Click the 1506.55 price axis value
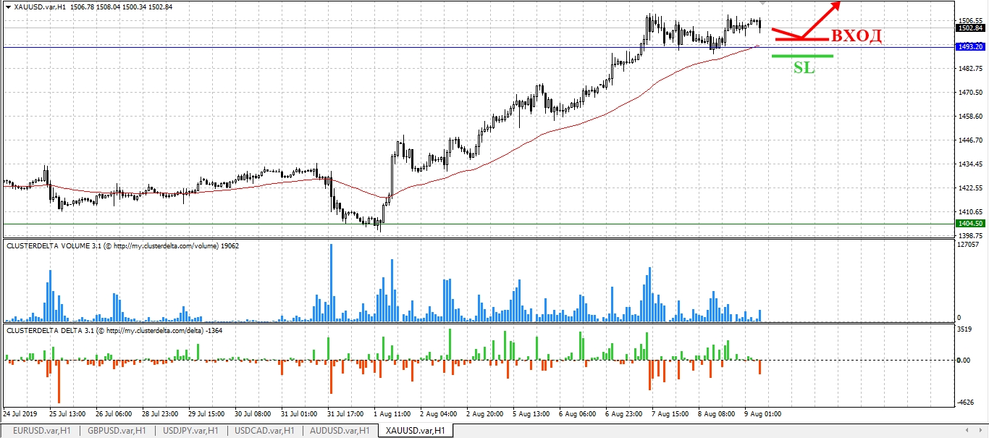 [x=969, y=20]
